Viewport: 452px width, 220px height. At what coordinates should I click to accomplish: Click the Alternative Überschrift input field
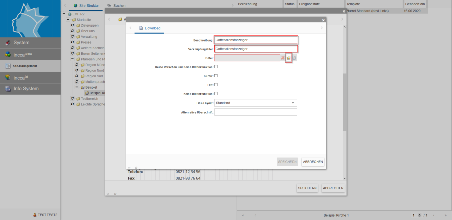256,112
